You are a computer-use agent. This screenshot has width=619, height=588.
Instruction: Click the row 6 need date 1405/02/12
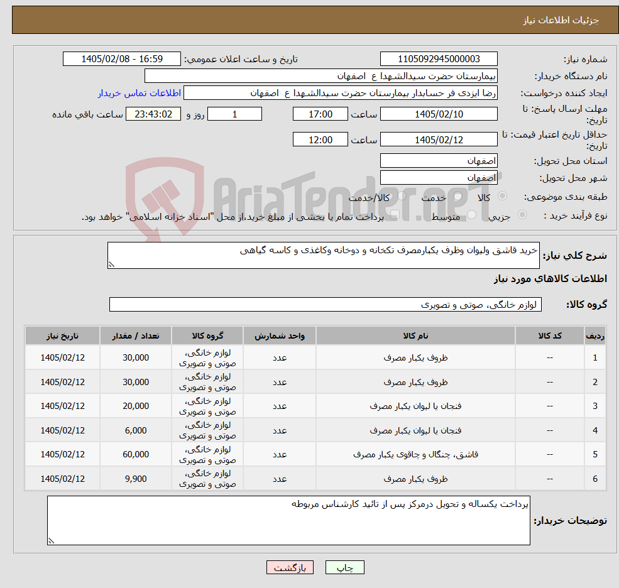coord(62,479)
